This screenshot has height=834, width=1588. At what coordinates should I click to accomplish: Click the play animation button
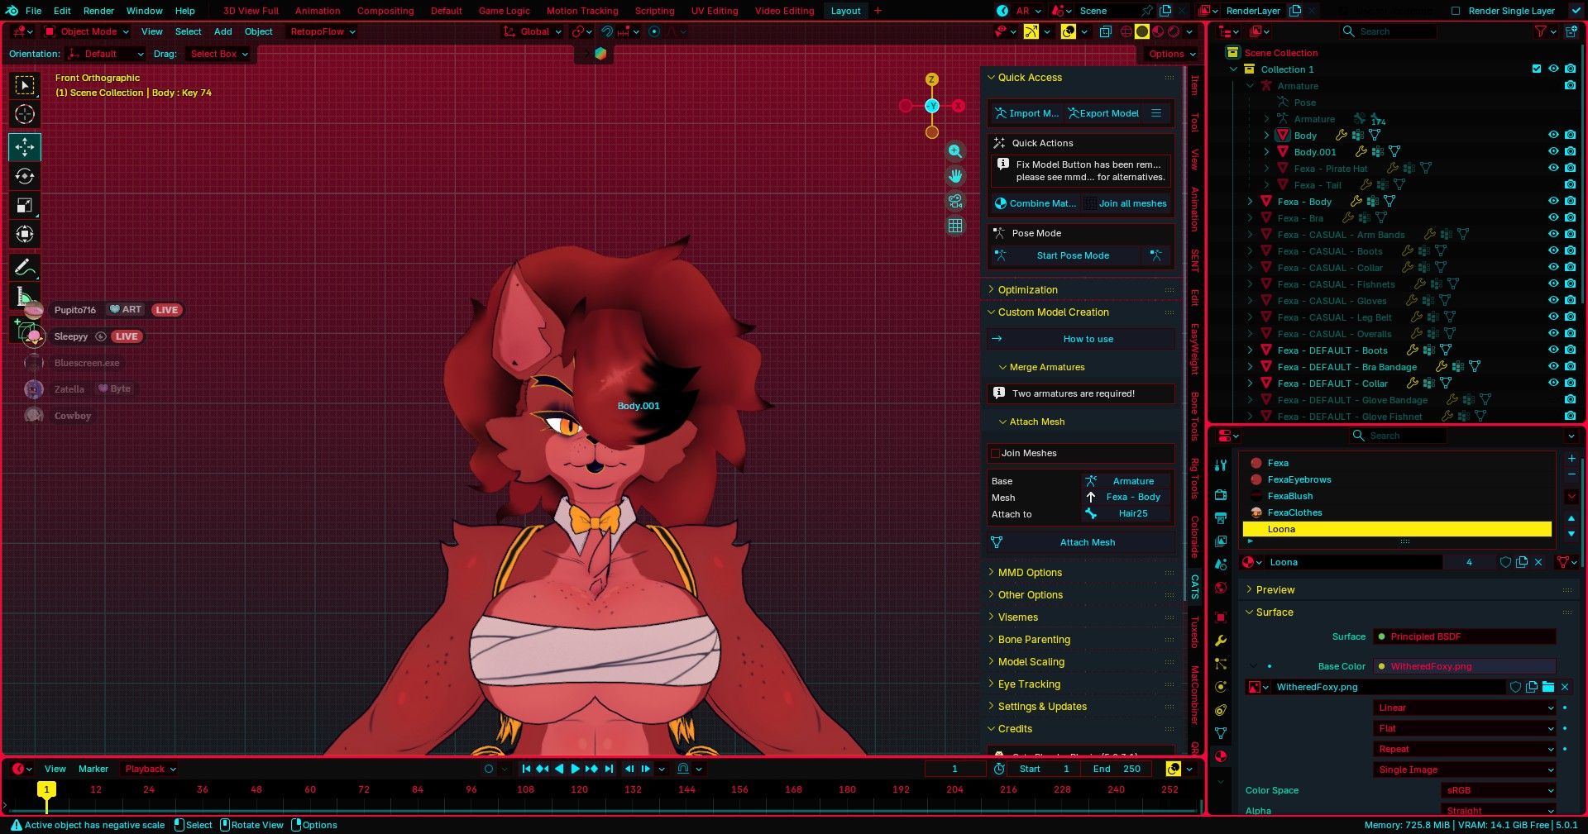[x=576, y=769]
